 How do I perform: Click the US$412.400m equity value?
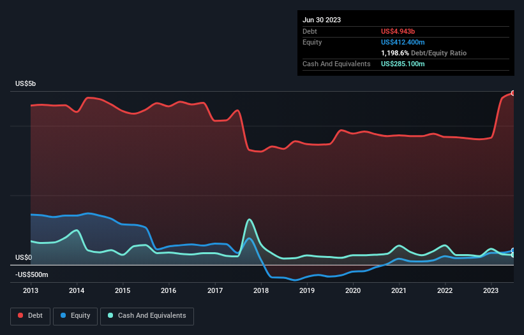(403, 42)
